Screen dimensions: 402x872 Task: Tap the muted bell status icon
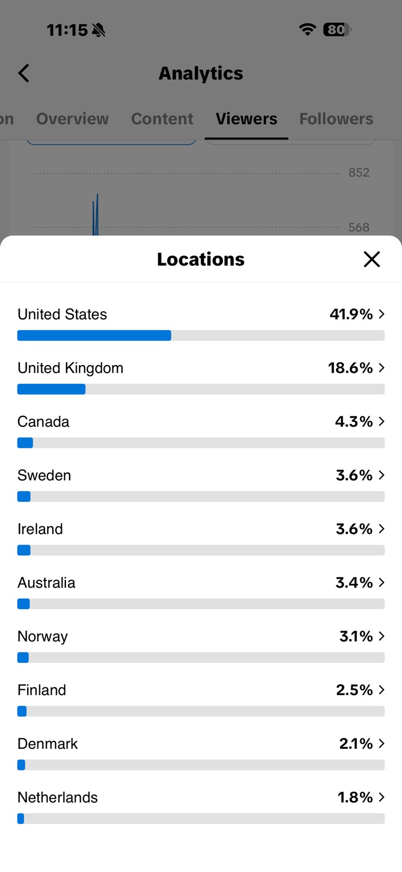(98, 30)
